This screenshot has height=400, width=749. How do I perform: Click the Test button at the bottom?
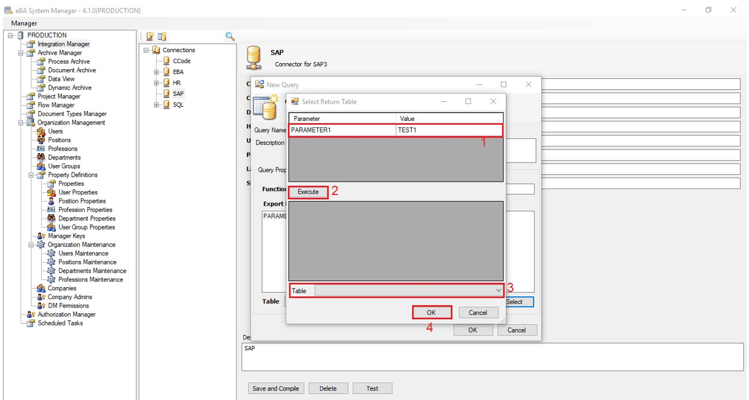click(x=372, y=388)
